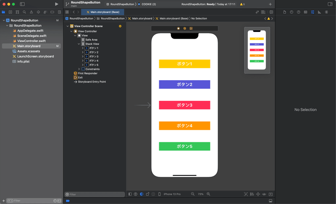Toggle the inspectors panel on the right

pyautogui.click(x=330, y=4)
